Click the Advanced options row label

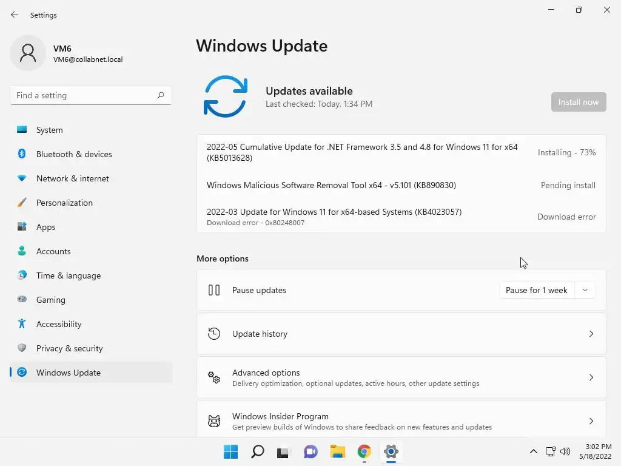pyautogui.click(x=266, y=373)
